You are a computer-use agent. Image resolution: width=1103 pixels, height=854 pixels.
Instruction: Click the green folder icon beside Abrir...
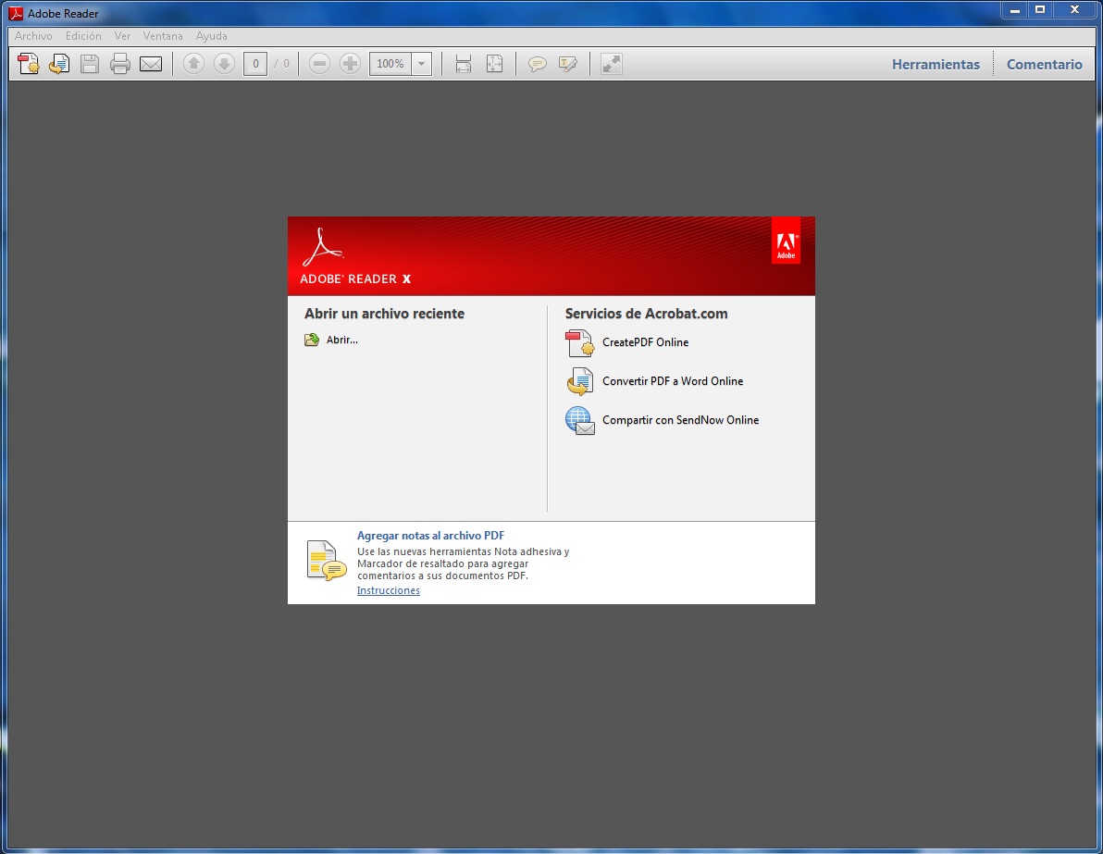312,340
